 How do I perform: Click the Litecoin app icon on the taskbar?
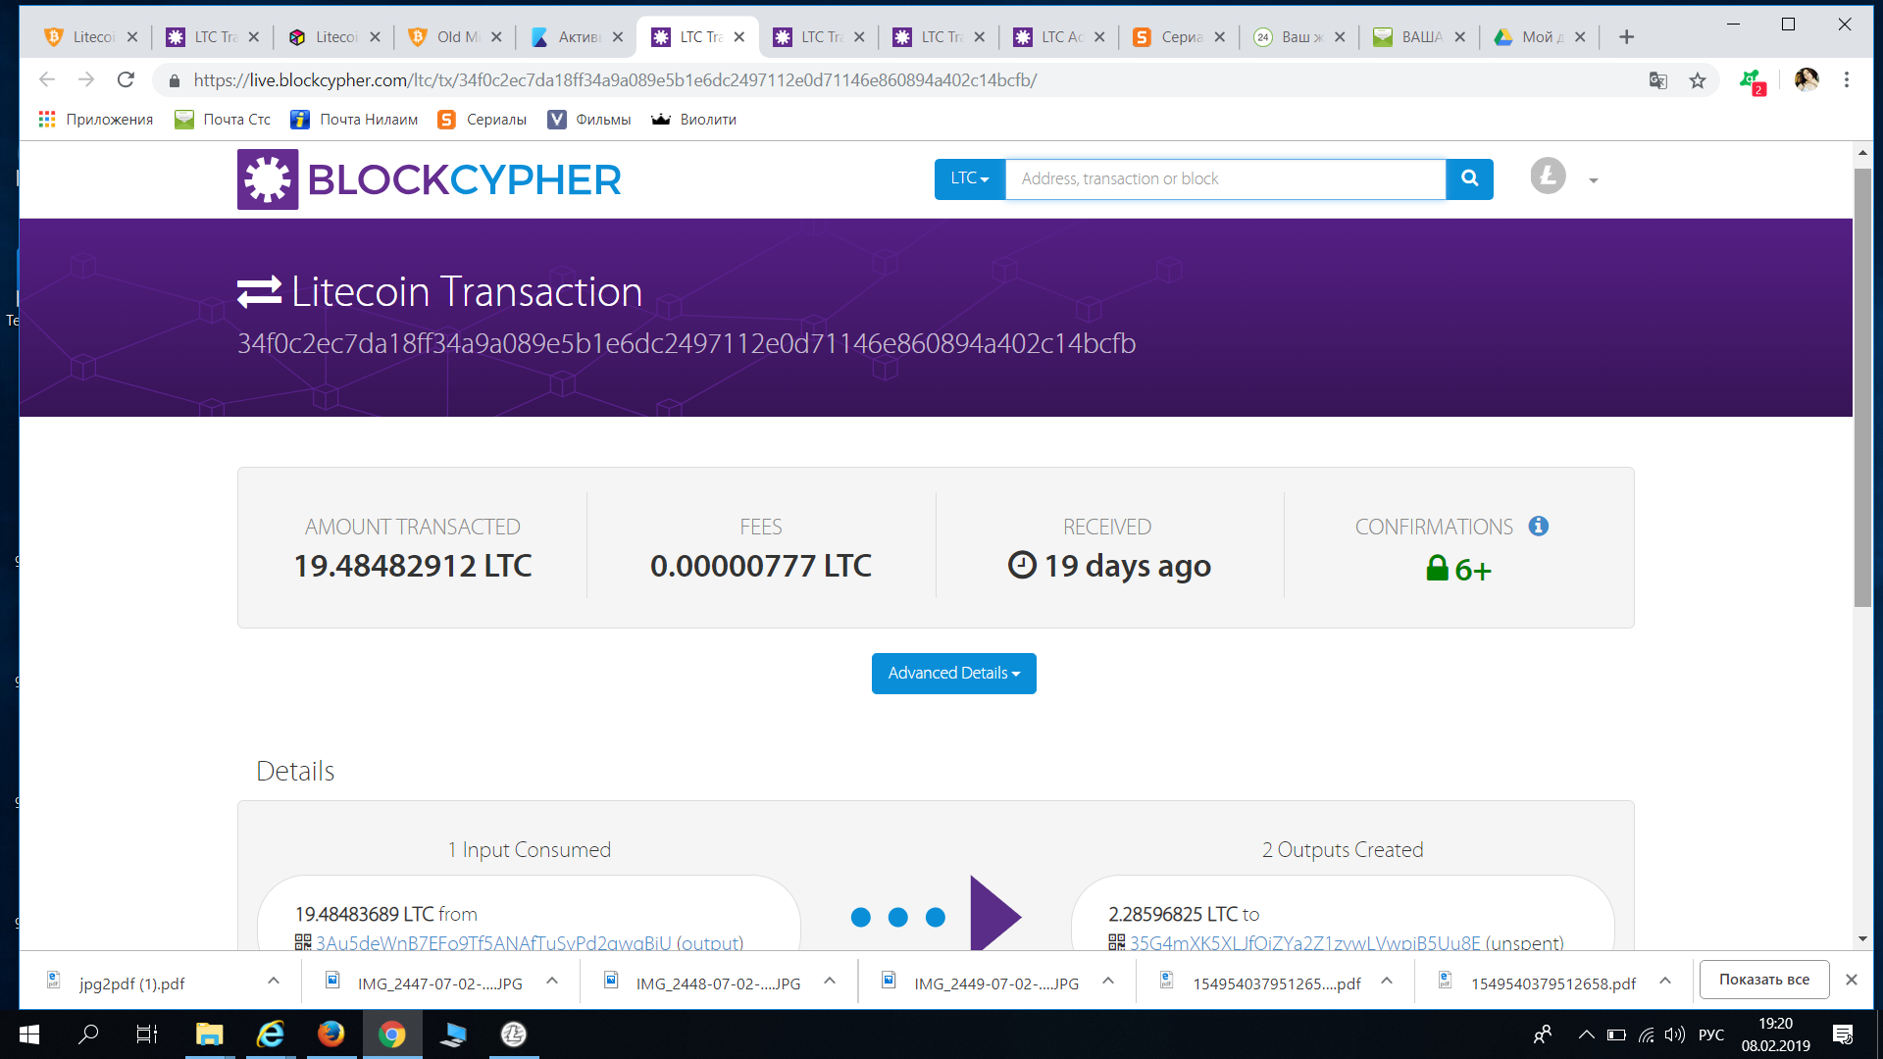tap(514, 1034)
